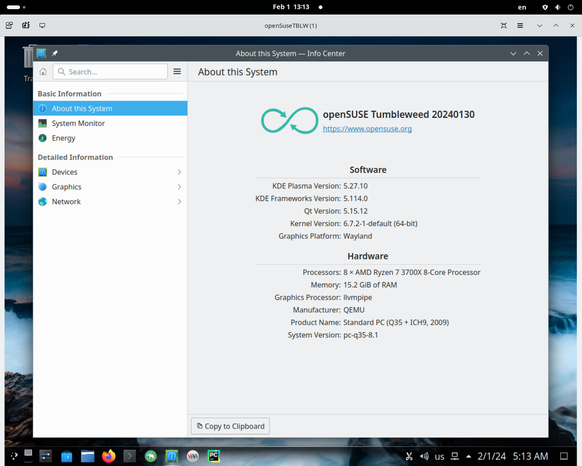Open the Energy information page
Viewport: 582px width, 466px height.
pos(110,138)
